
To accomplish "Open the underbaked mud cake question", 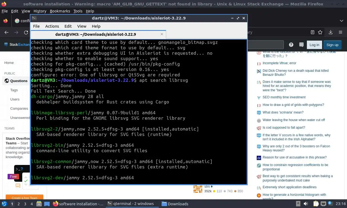I will [x=297, y=178].
